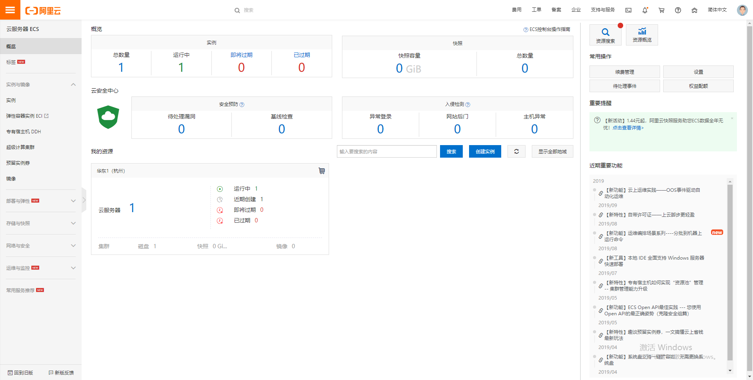Expand the 运维与监控 section
This screenshot has width=753, height=380.
click(x=73, y=268)
